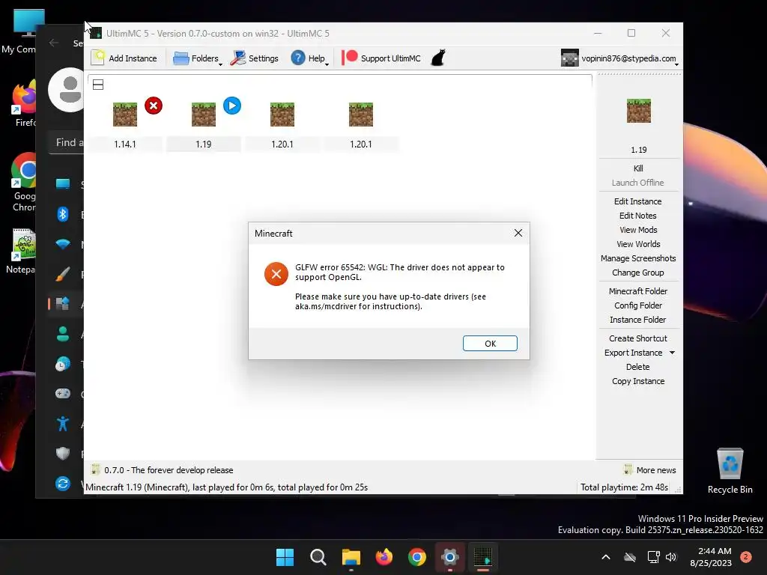Click Personalization brush icon in Settings
Viewport: 767px width, 575px height.
coord(63,274)
